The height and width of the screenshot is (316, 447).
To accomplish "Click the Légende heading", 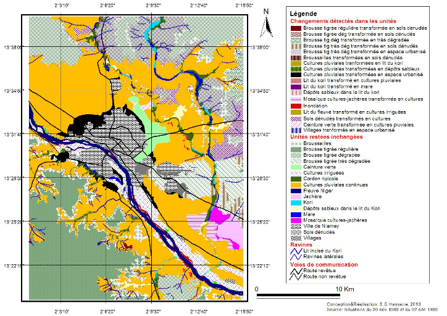I will pos(303,14).
